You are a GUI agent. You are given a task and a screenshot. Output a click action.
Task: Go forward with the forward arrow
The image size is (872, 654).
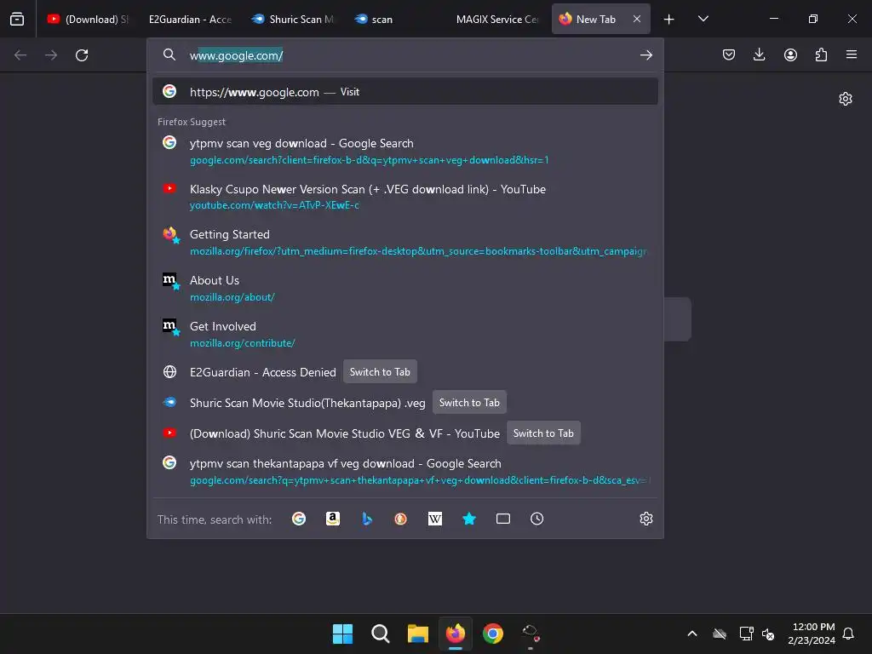pyautogui.click(x=51, y=55)
